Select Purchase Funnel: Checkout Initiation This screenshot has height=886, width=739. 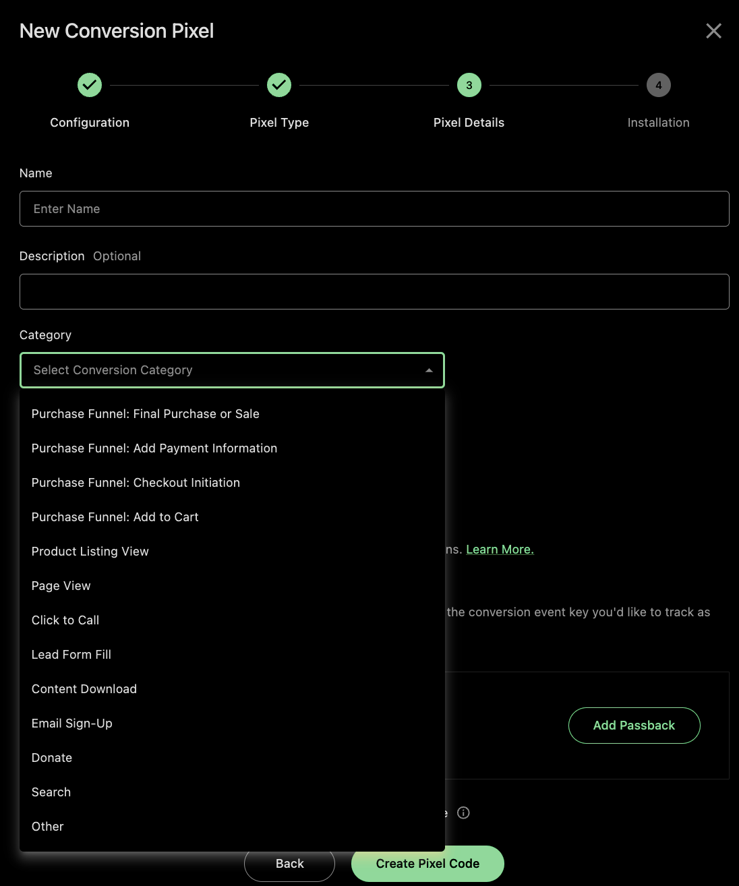[232, 483]
